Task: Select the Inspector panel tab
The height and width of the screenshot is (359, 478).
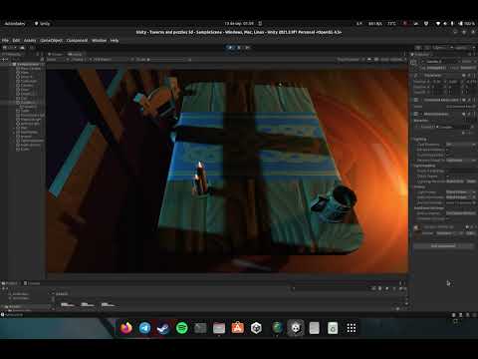Action: (x=421, y=54)
